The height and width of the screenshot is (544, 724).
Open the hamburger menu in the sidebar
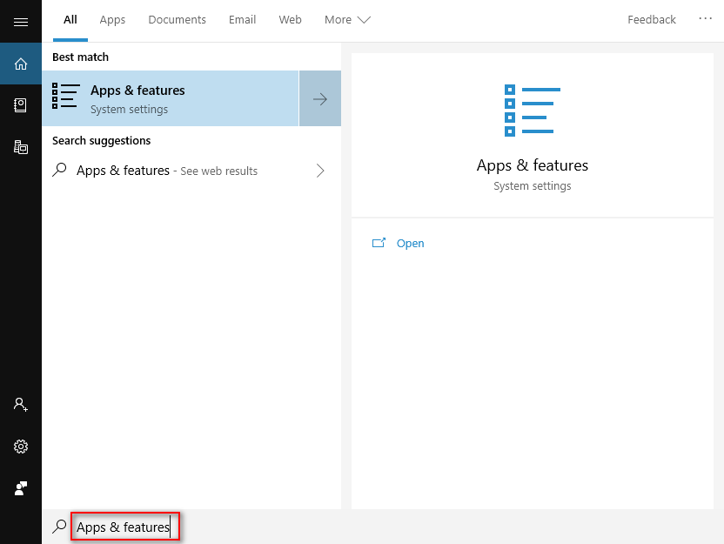[21, 22]
